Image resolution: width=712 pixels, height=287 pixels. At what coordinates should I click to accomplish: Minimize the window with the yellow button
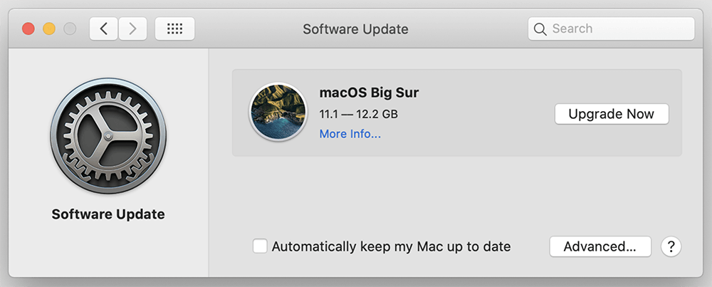pyautogui.click(x=49, y=29)
